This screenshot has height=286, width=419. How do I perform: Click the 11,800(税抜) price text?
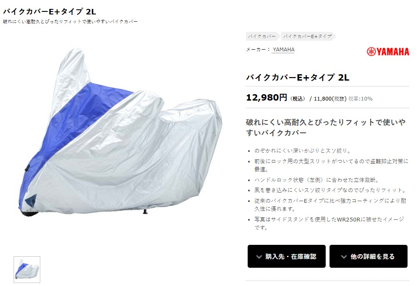(330, 98)
